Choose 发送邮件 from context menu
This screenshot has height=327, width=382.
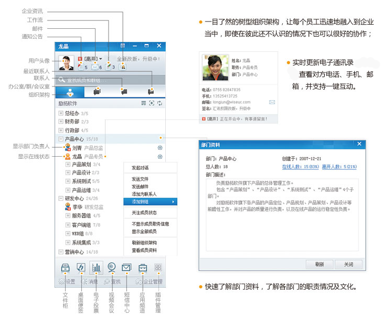[150, 187]
